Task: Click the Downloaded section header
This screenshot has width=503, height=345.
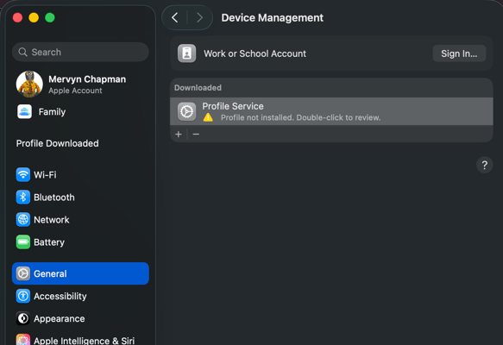Action: (198, 87)
